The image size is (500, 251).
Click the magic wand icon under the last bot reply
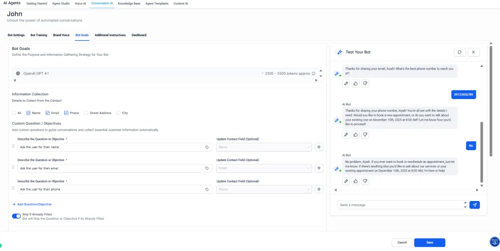click(x=346, y=181)
